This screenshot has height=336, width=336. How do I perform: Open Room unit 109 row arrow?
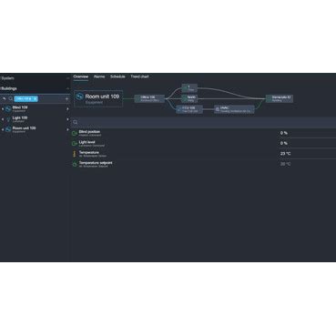click(67, 129)
